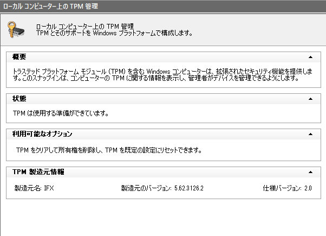Click the 概要 section header
326x236 pixels.
[x=164, y=57]
